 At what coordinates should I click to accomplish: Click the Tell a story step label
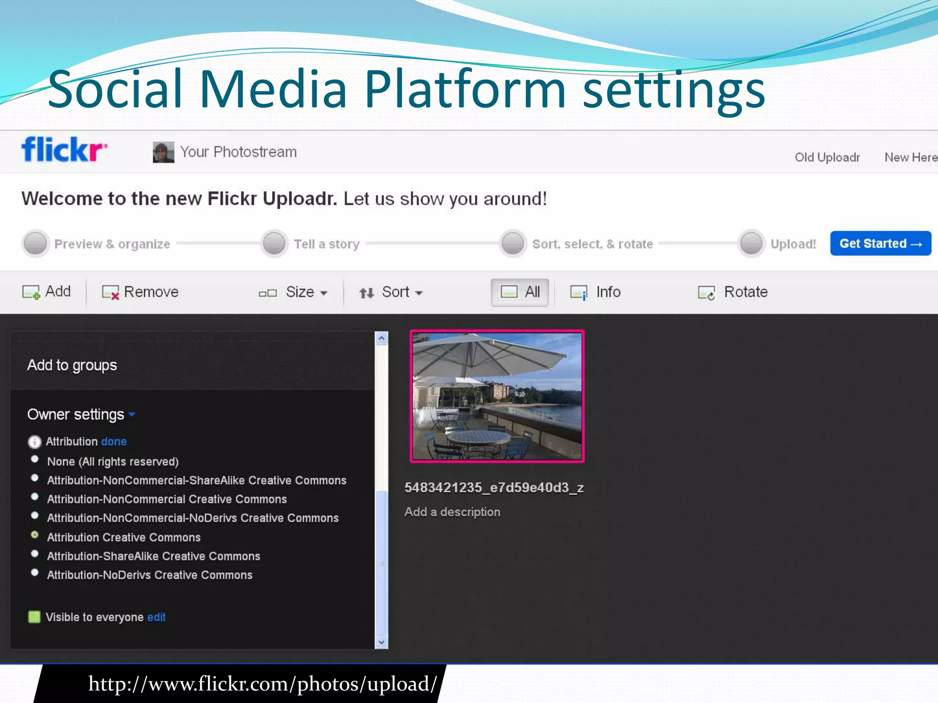[327, 244]
